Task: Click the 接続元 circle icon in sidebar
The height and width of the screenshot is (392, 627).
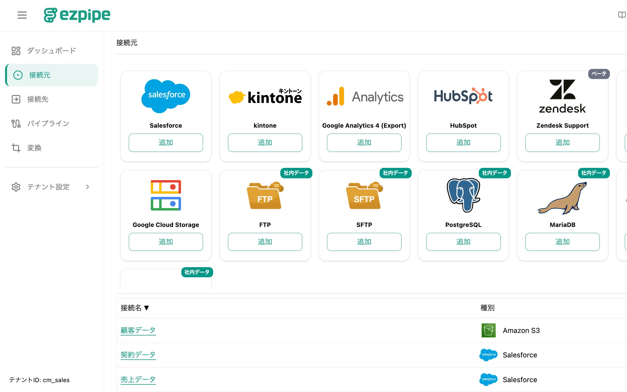Action: coord(18,75)
